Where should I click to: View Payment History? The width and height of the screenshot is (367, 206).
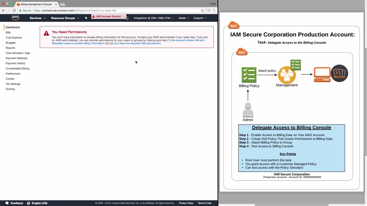pos(15,63)
